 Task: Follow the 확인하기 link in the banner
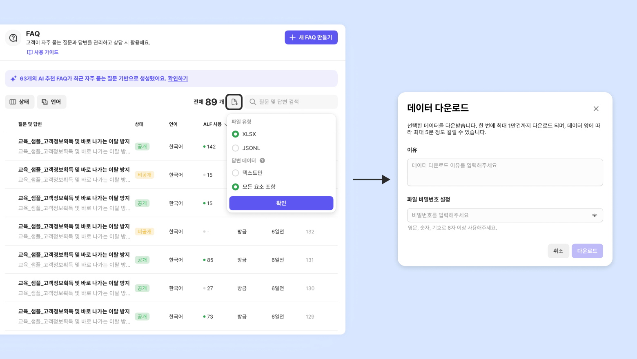coord(178,78)
